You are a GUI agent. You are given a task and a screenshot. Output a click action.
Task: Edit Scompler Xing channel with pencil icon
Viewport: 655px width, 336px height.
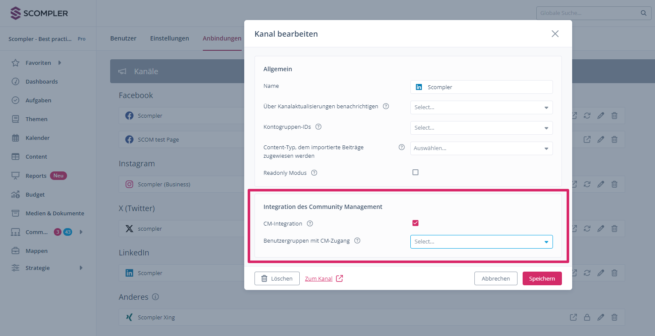point(601,317)
